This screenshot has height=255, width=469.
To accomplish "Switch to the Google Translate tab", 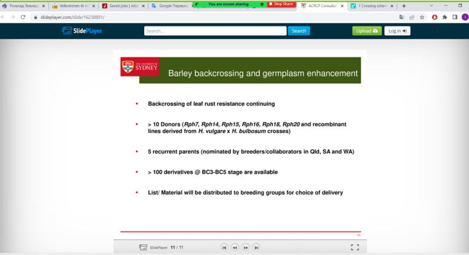I will pos(171,6).
